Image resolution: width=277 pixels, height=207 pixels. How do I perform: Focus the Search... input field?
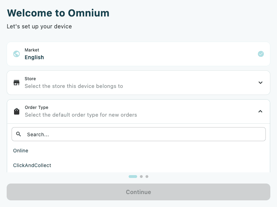[138, 134]
